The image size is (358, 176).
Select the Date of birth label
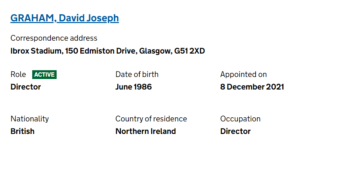pyautogui.click(x=137, y=74)
